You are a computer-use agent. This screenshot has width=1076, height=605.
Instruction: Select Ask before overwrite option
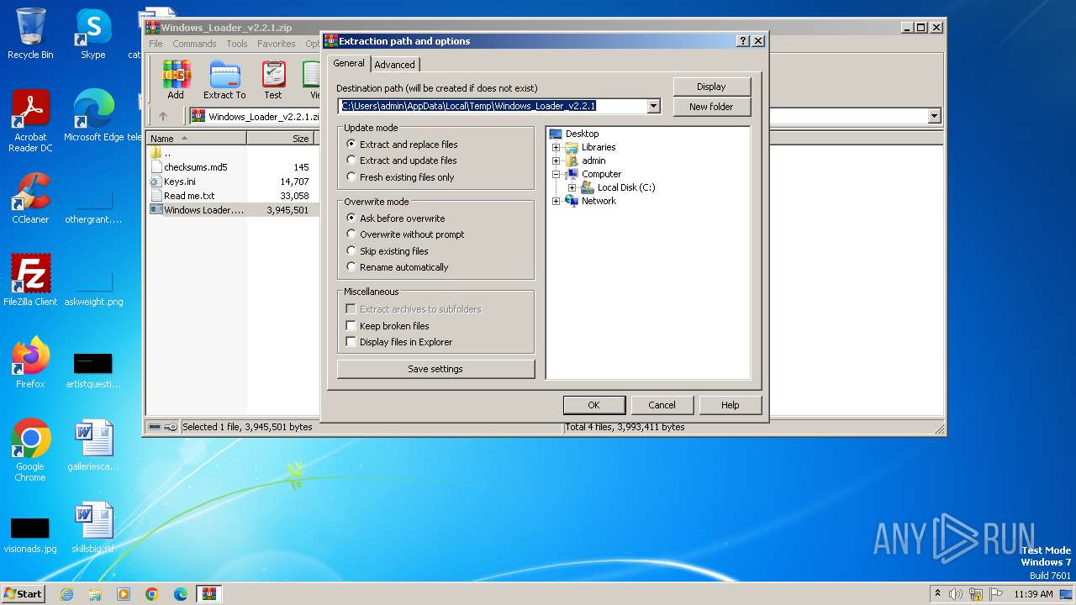point(396,218)
